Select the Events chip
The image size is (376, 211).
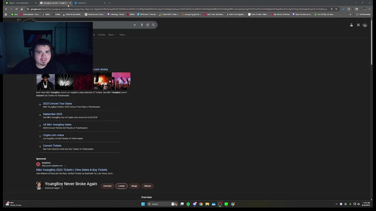click(x=121, y=186)
